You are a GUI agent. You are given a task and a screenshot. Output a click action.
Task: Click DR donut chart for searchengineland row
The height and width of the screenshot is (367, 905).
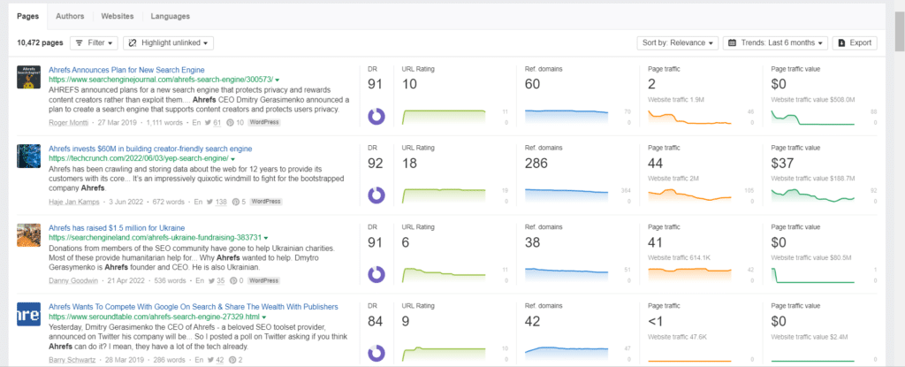(x=376, y=274)
